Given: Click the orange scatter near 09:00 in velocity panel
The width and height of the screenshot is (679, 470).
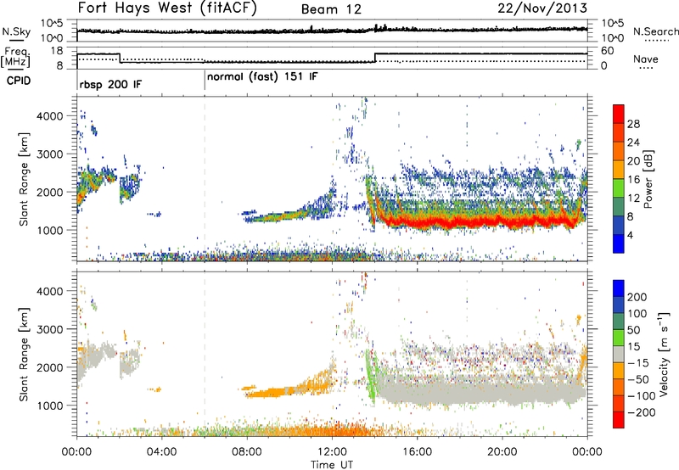Looking at the screenshot, I should pos(271,392).
